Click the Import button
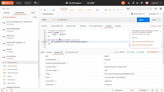164x92 pixels. (x=19, y=3)
